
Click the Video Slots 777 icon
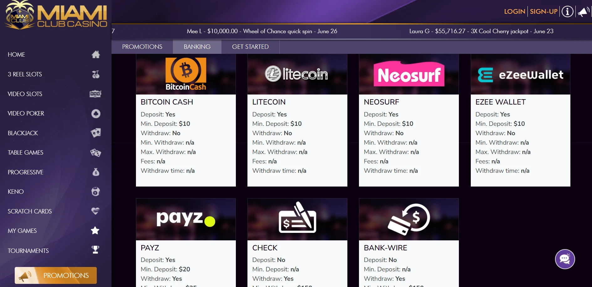(96, 94)
